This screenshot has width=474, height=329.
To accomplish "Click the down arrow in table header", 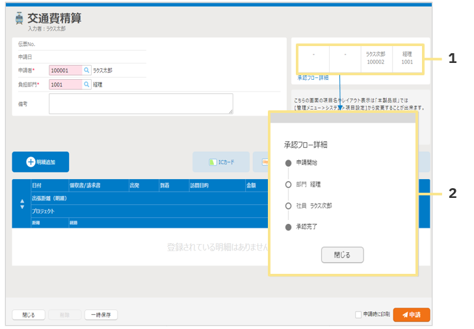I will click(22, 207).
